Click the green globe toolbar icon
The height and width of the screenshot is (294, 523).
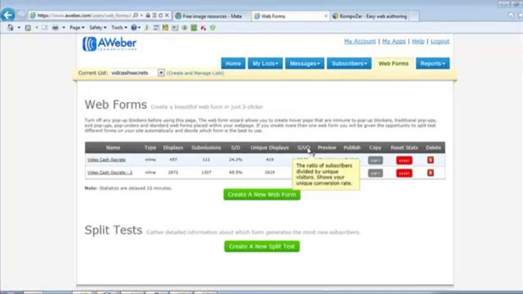213,28
